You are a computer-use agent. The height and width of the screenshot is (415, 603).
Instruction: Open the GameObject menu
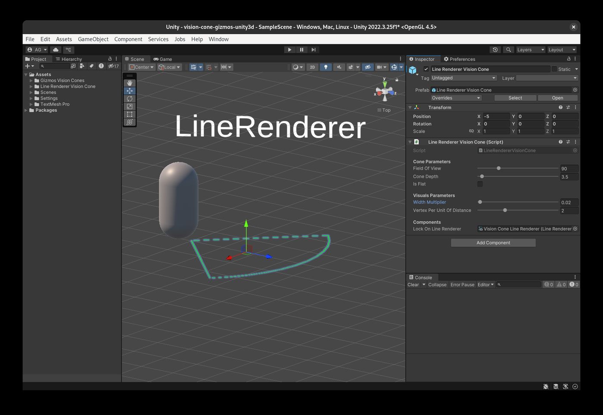93,39
